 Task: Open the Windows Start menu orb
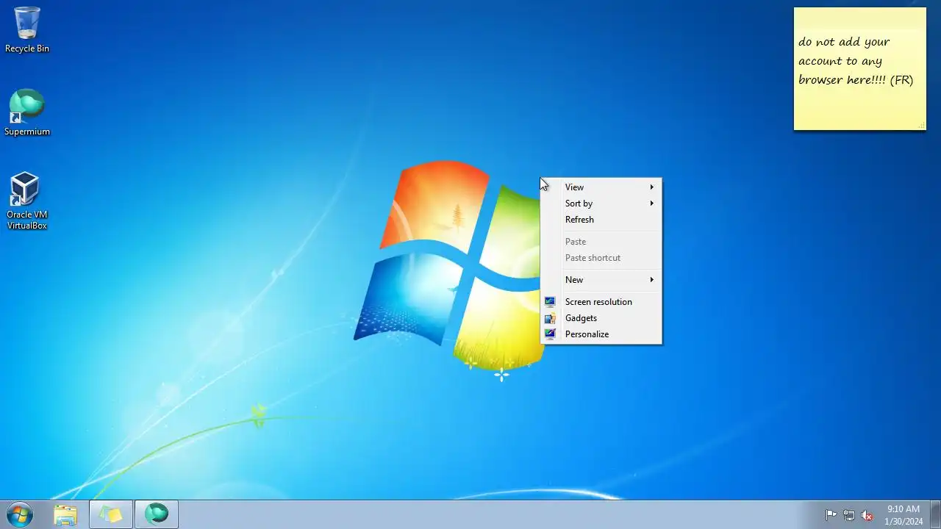(20, 515)
